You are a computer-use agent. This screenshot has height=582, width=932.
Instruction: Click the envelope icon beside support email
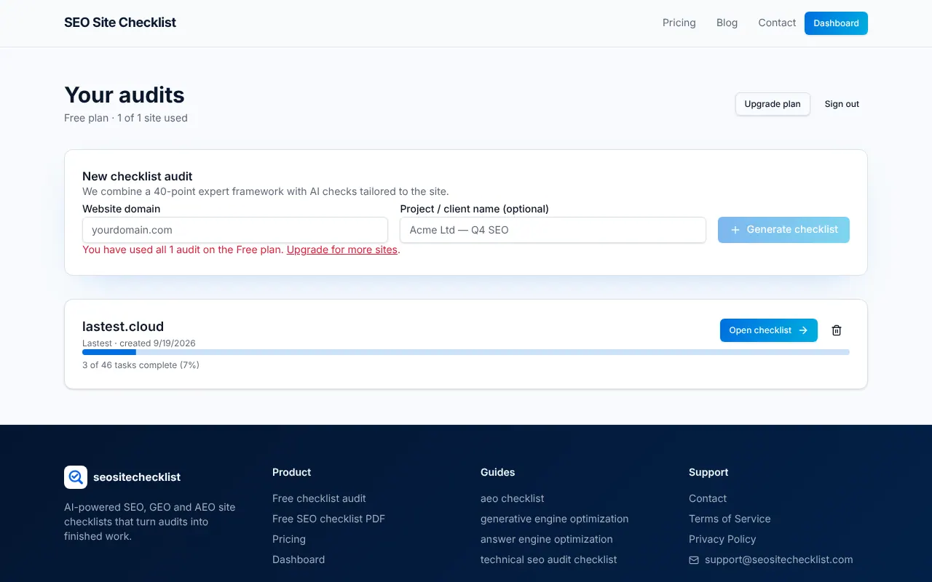tap(694, 560)
